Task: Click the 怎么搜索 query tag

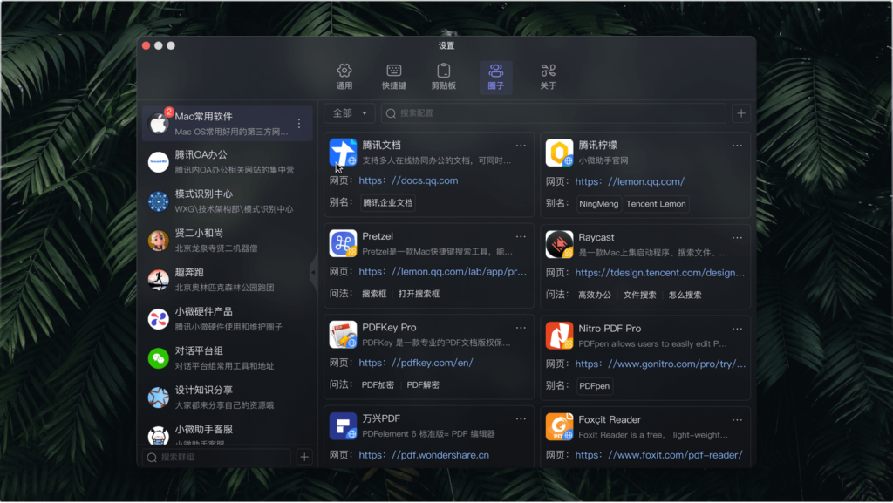Action: 685,295
